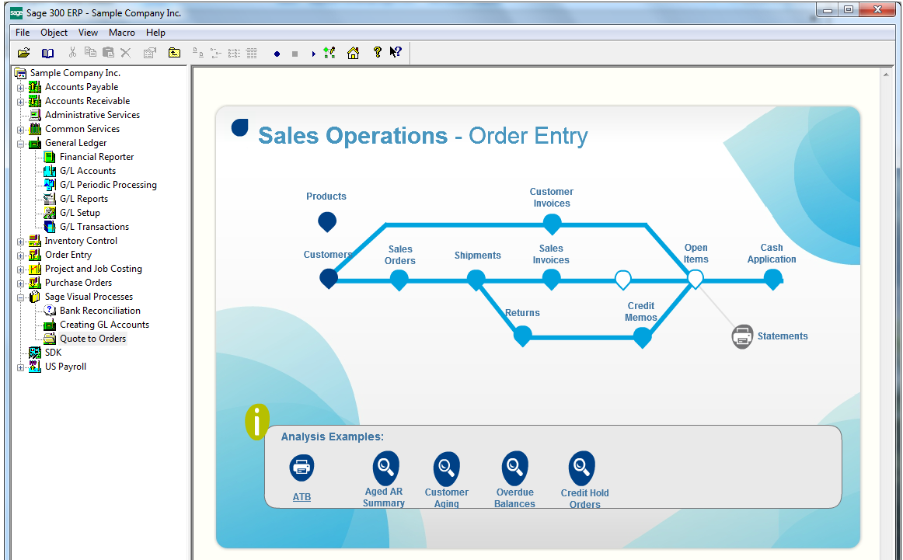Image resolution: width=903 pixels, height=560 pixels.
Task: Click the stop macro square icon
Action: 295,54
